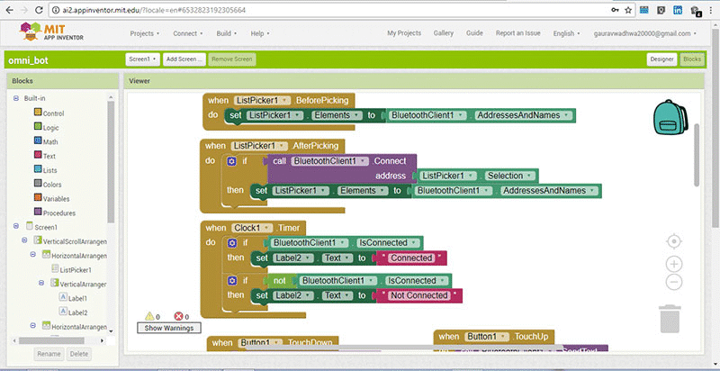
Task: Bookmark the page with the star icon
Action: tap(628, 10)
